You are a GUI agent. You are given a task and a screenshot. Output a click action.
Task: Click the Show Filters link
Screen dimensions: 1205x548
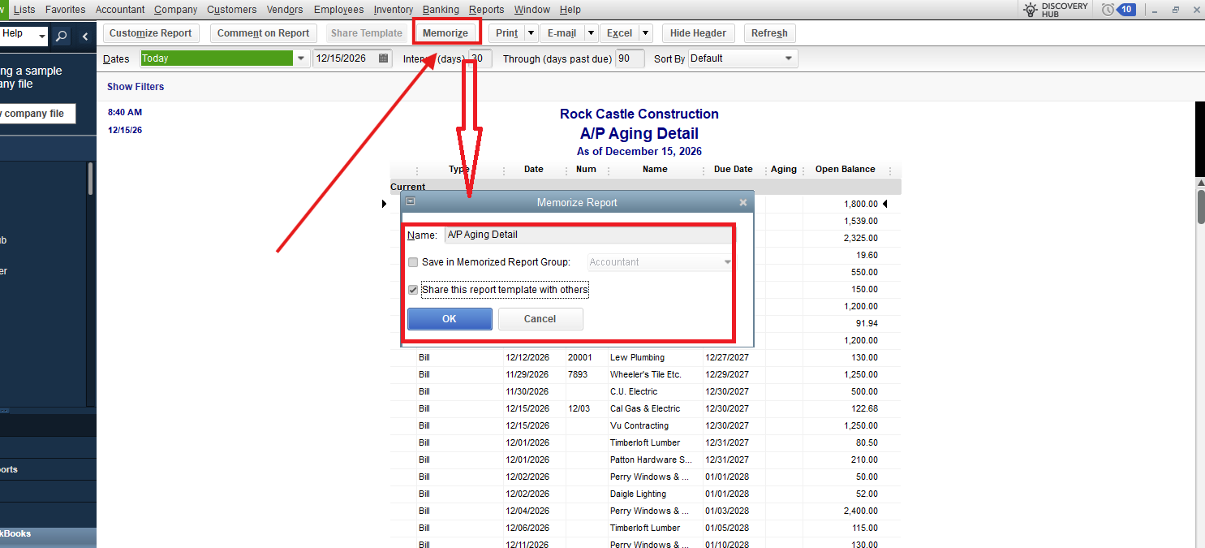[136, 87]
